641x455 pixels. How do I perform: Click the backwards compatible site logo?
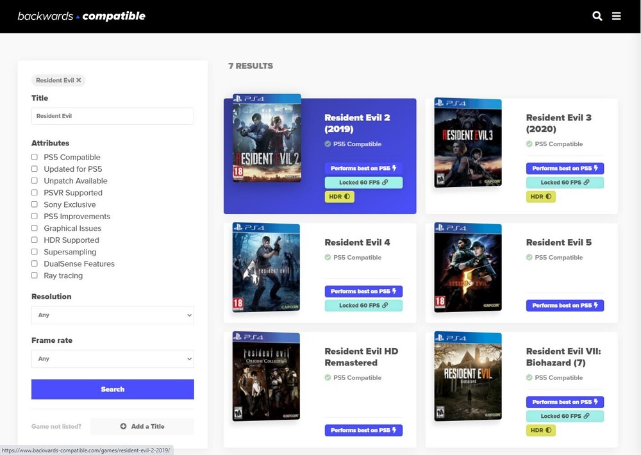81,16
